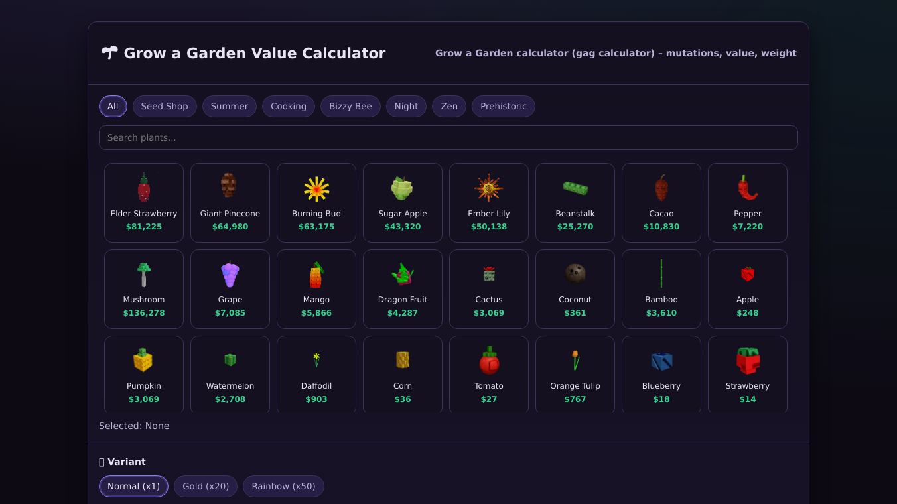897x504 pixels.
Task: Open the Cooking plant category
Action: (289, 106)
